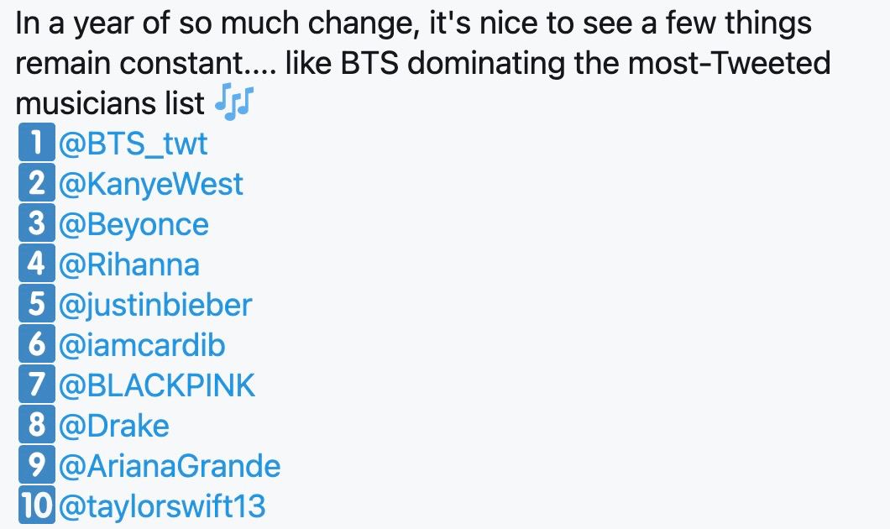Viewport: 890px width, 529px height.
Task: Click the number 3 keycap emoji
Action: click(x=37, y=223)
